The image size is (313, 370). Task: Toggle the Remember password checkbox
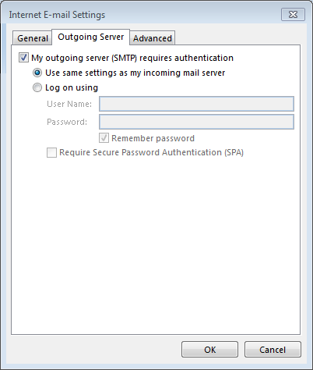[104, 138]
